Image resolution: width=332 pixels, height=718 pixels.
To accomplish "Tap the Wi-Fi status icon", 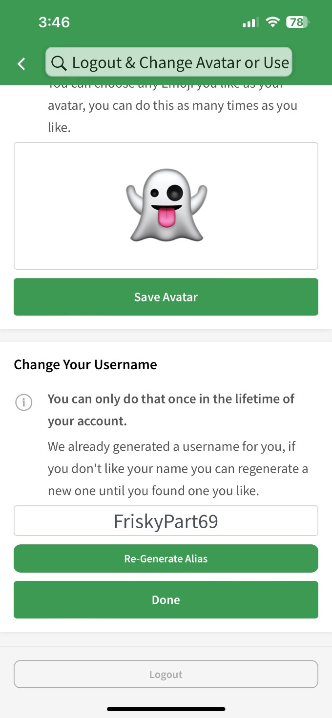I will 272,22.
